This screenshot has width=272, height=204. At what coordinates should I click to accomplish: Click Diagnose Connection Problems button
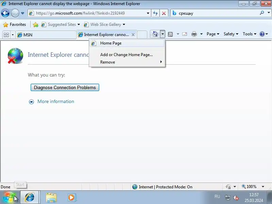tap(65, 87)
